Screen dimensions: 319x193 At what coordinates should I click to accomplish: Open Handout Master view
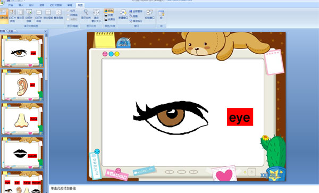pyautogui.click(x=48, y=15)
